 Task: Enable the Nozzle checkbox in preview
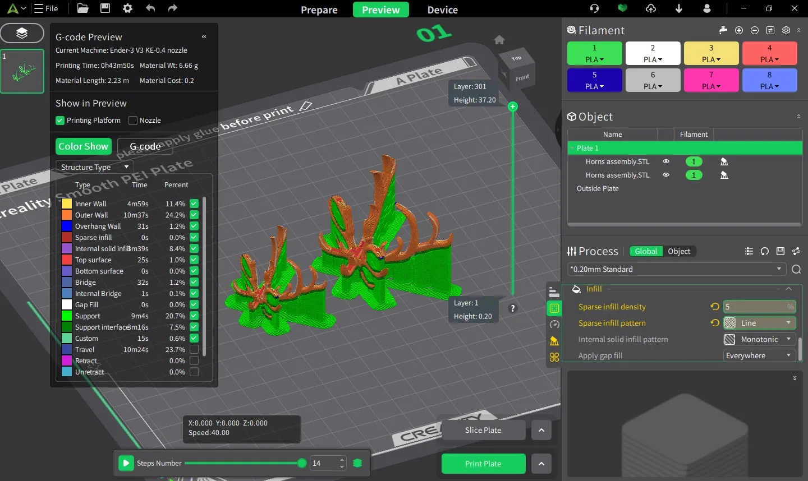coord(133,121)
